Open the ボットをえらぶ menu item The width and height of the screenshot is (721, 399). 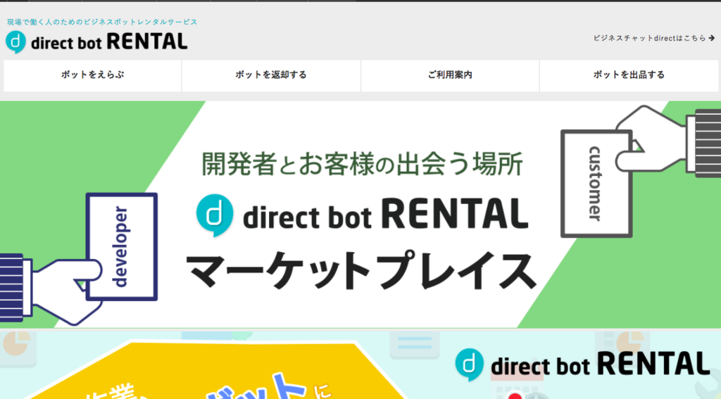coord(92,75)
